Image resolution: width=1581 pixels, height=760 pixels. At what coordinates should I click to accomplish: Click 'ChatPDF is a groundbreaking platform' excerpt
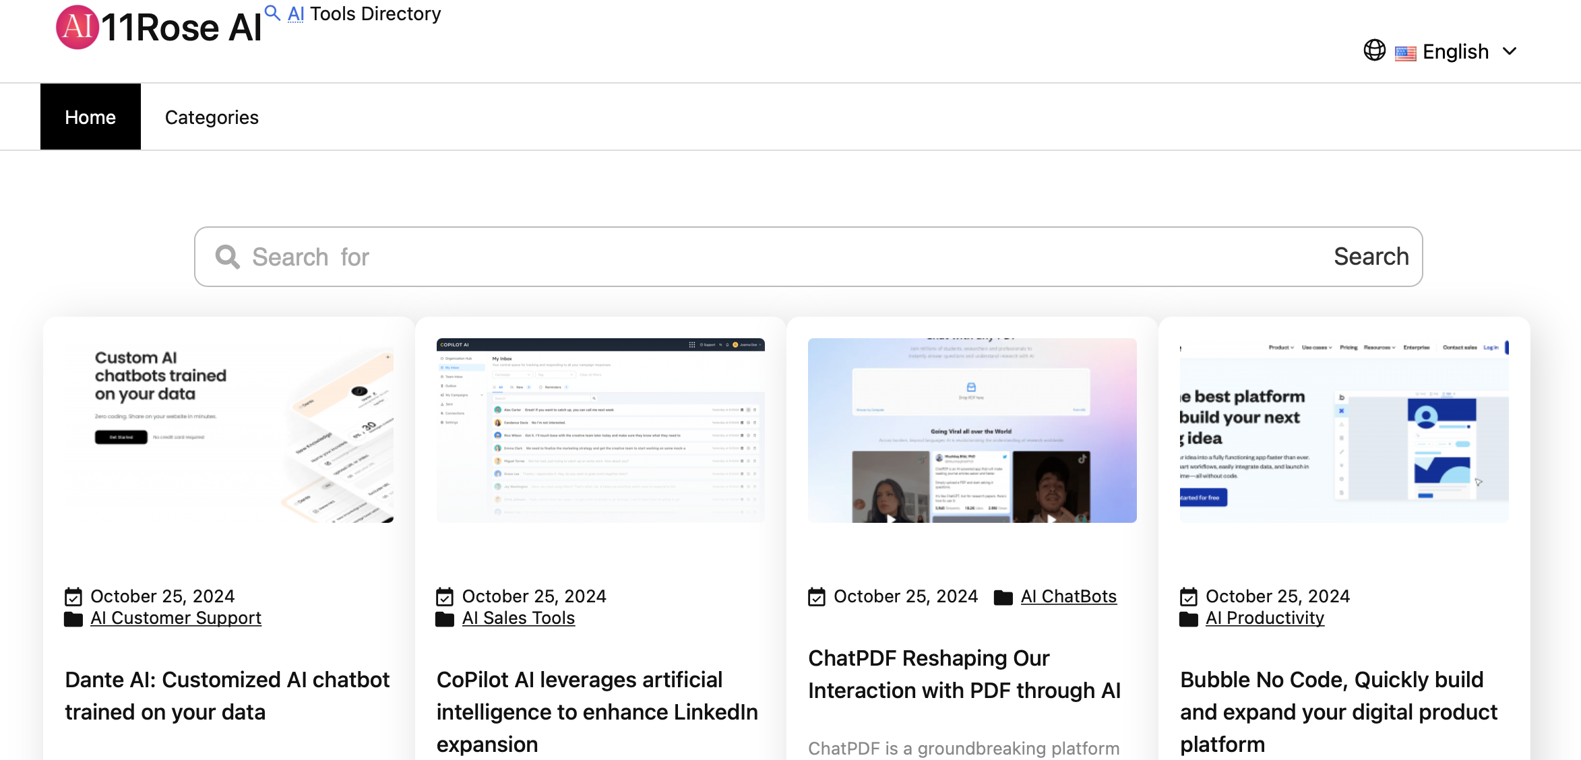(964, 749)
